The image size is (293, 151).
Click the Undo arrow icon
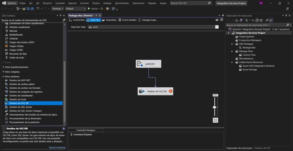(38, 9)
